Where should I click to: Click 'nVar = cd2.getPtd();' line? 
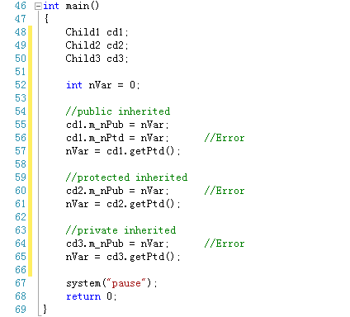tap(123, 204)
